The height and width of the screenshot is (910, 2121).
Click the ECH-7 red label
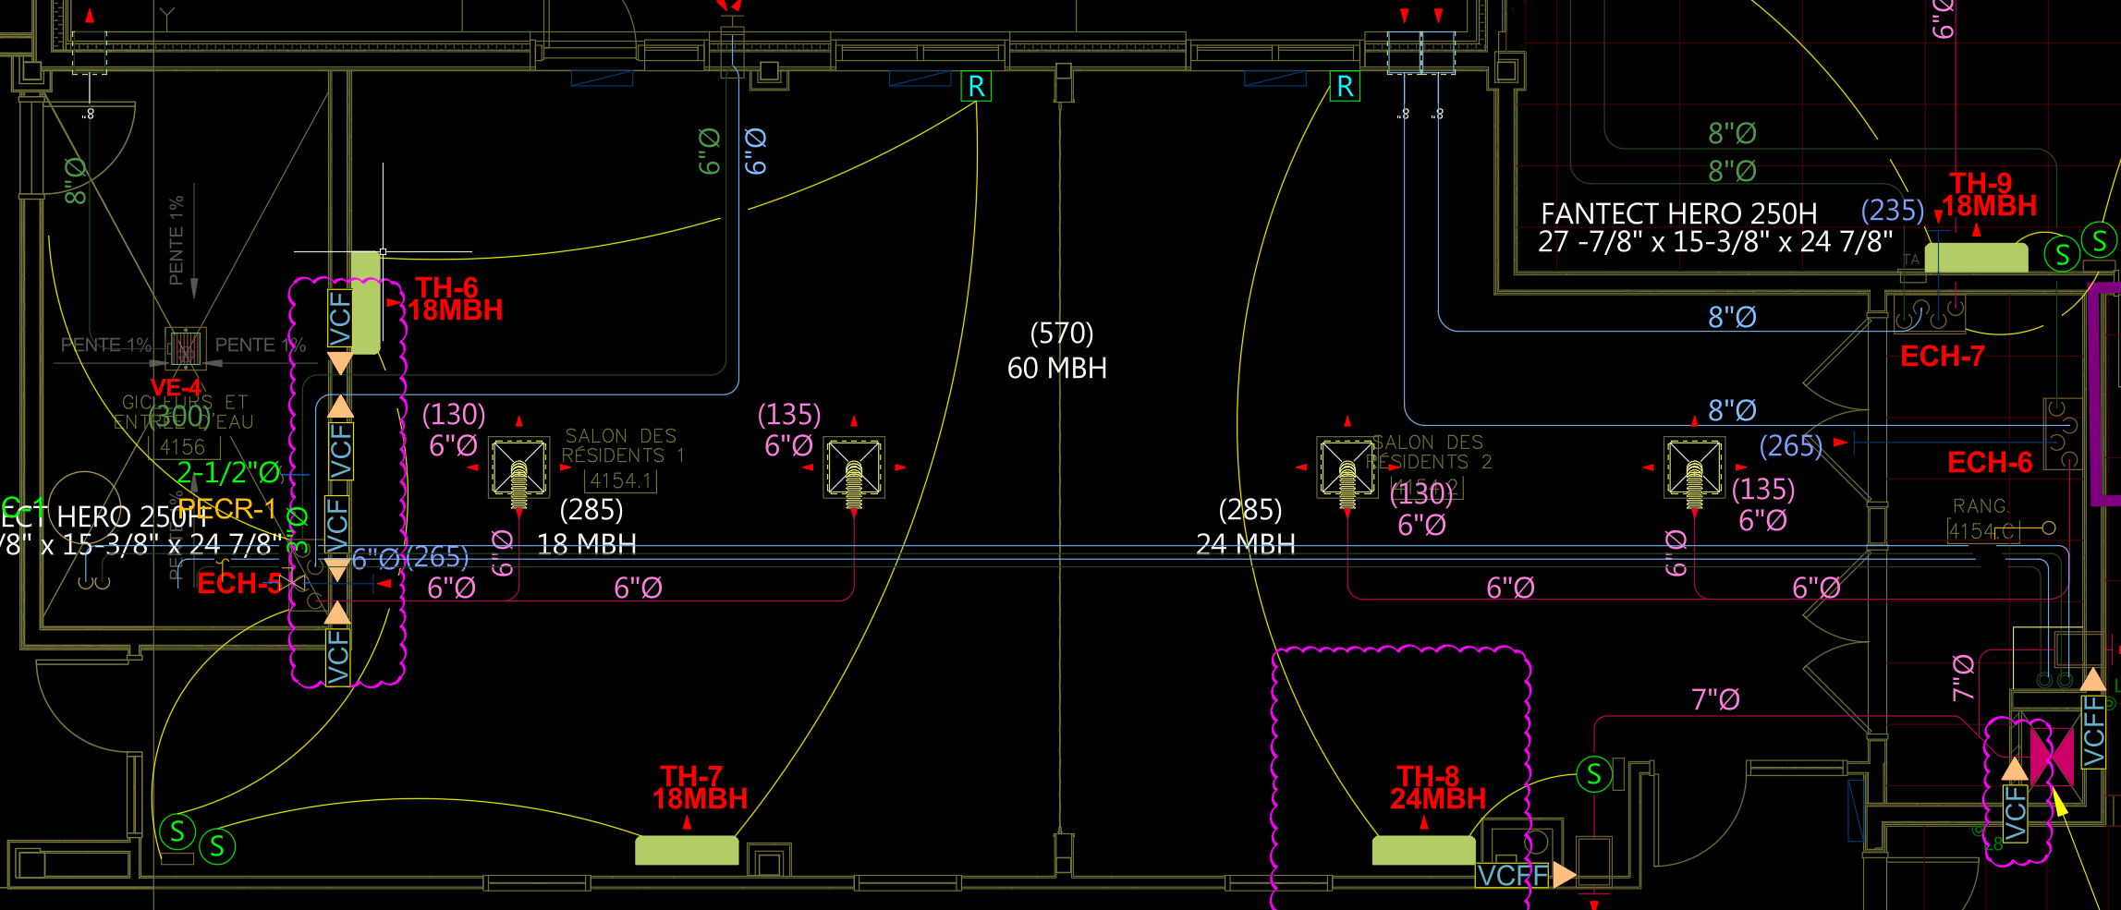click(1942, 357)
